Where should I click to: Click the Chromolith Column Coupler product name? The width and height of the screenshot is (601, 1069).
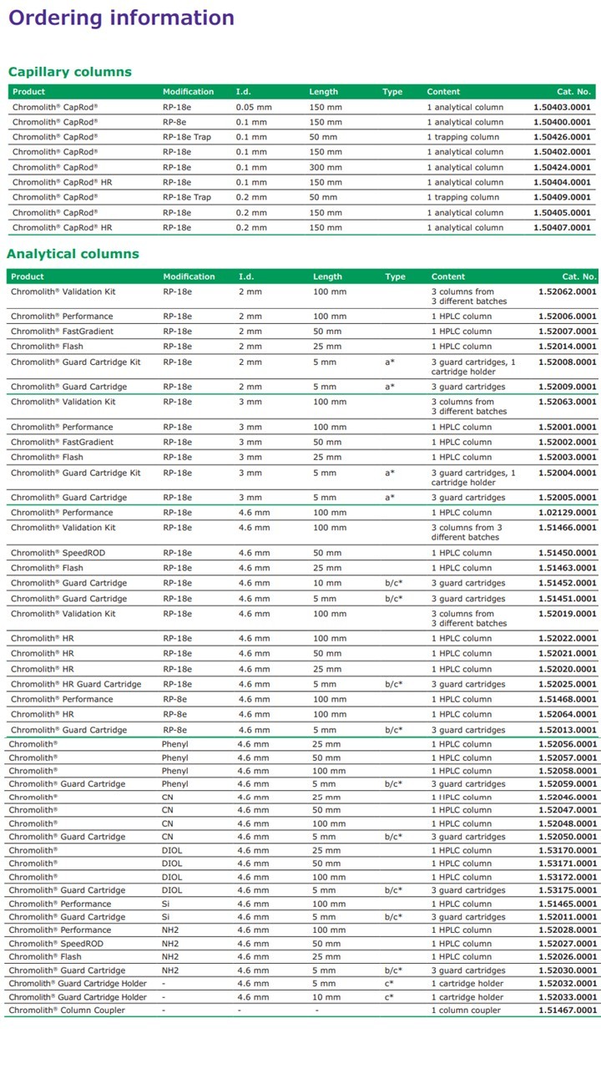(67, 1011)
